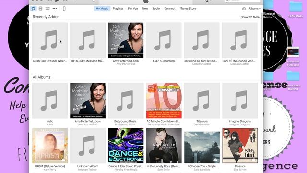Click the Recently Added section heading
307x173 pixels.
(x=46, y=17)
